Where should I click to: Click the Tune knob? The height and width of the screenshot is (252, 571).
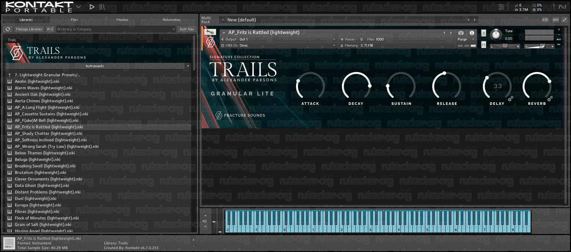point(496,34)
